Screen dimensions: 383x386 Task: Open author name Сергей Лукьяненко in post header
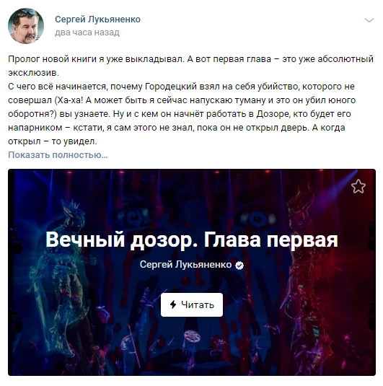(x=97, y=19)
